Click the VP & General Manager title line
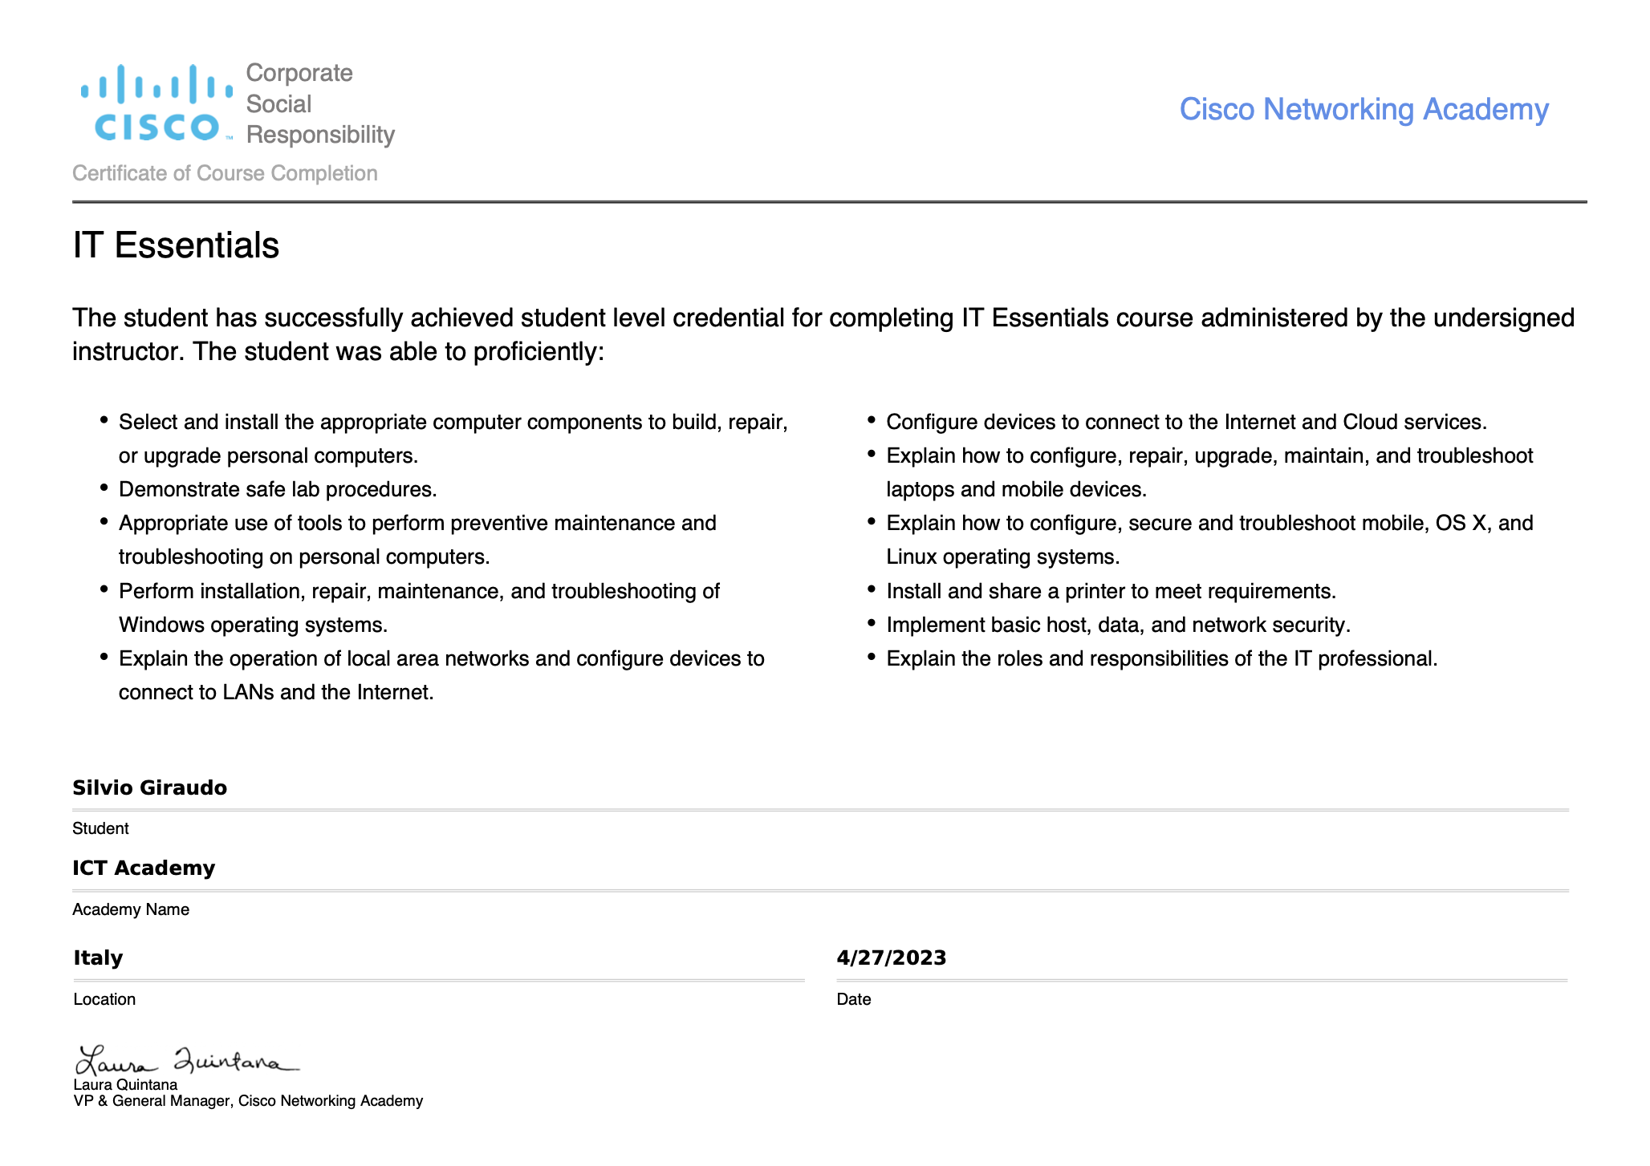Viewport: 1650px width, 1166px height. click(x=248, y=1101)
